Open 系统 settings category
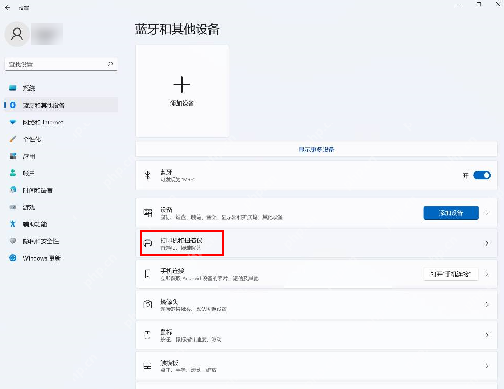This screenshot has height=389, width=504. coord(61,88)
